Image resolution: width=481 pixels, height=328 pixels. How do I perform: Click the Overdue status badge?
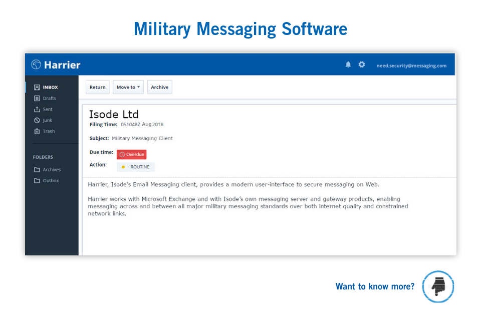tap(131, 154)
